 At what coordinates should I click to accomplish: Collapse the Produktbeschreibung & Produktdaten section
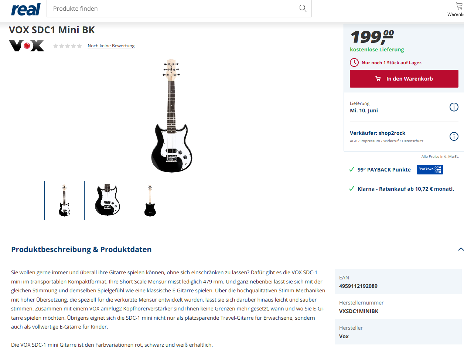[x=460, y=249]
